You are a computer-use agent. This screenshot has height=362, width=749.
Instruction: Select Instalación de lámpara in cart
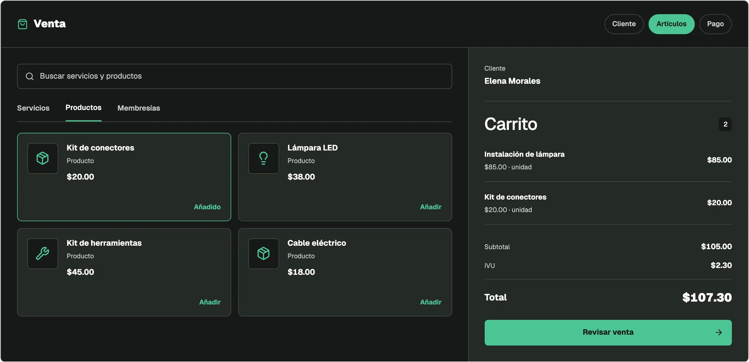click(524, 154)
